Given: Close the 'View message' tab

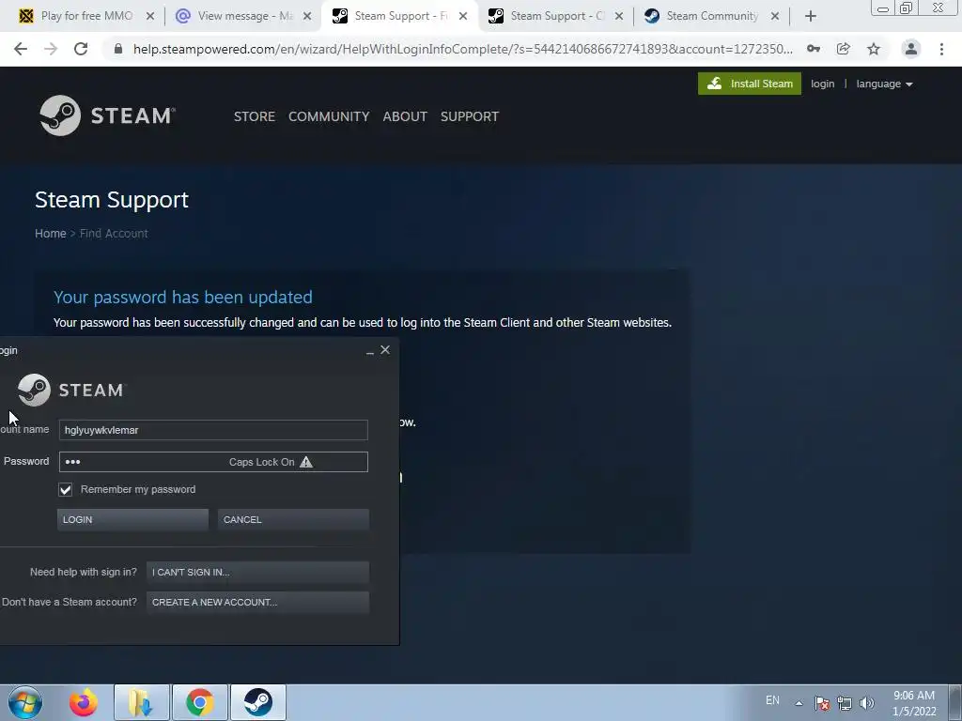Looking at the screenshot, I should 307,17.
